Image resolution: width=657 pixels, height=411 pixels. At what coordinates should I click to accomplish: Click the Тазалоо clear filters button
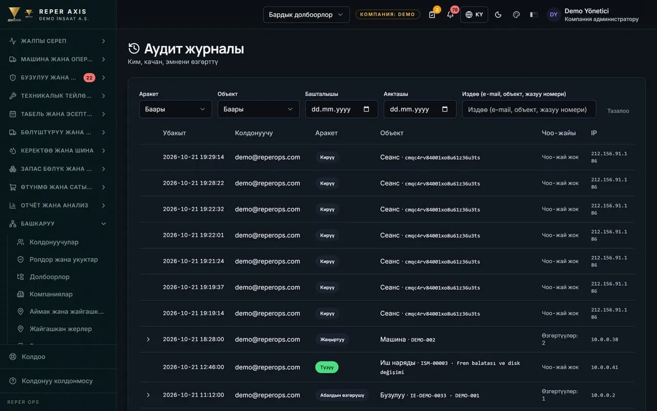(x=618, y=111)
